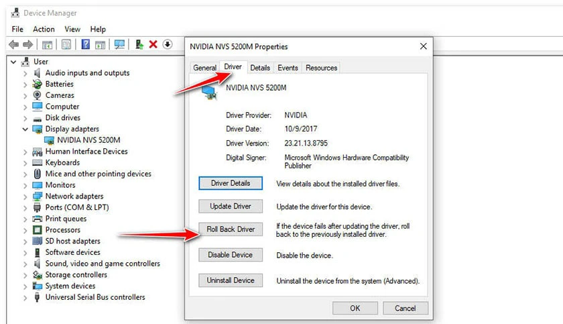Click the Forward arrow toolbar icon

click(x=27, y=44)
